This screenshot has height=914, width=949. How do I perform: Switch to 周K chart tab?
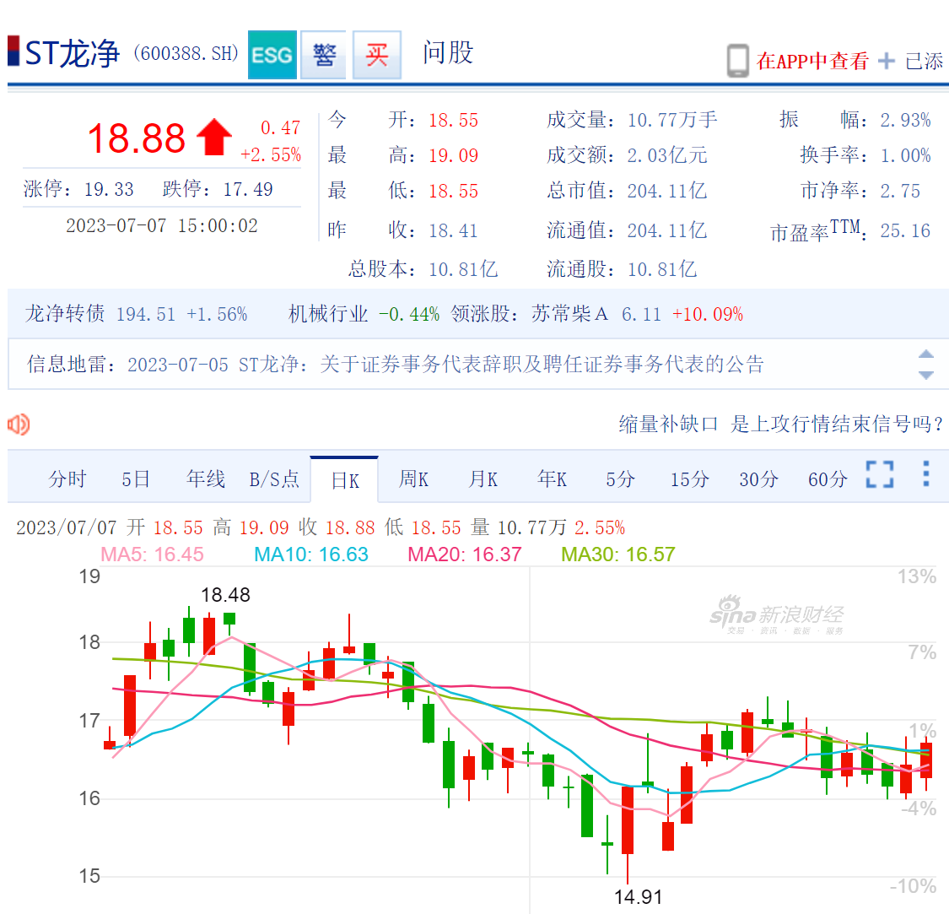coord(413,479)
